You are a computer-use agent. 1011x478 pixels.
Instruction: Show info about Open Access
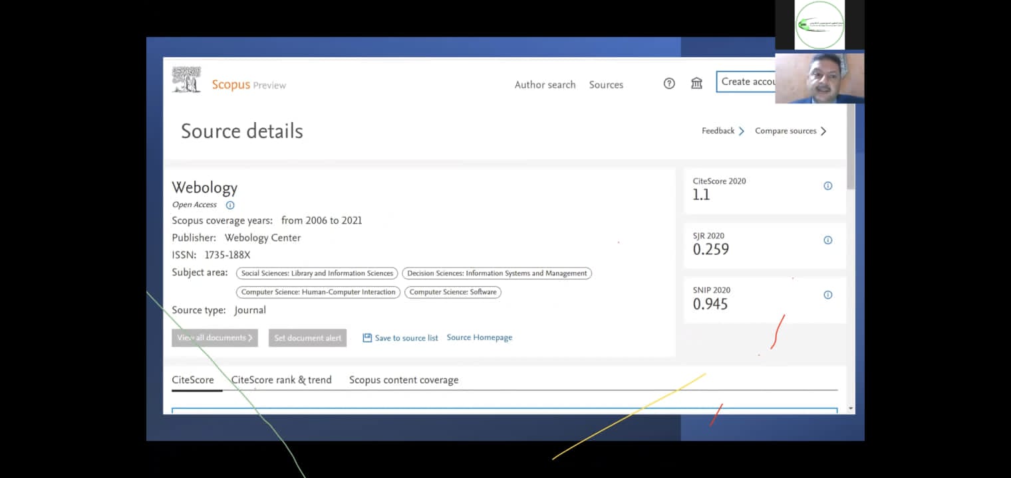(x=230, y=205)
